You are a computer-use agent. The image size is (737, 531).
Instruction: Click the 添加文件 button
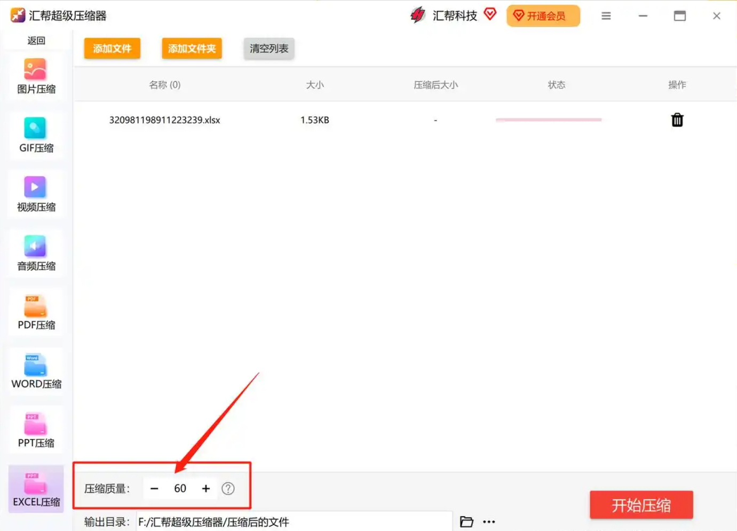click(112, 49)
